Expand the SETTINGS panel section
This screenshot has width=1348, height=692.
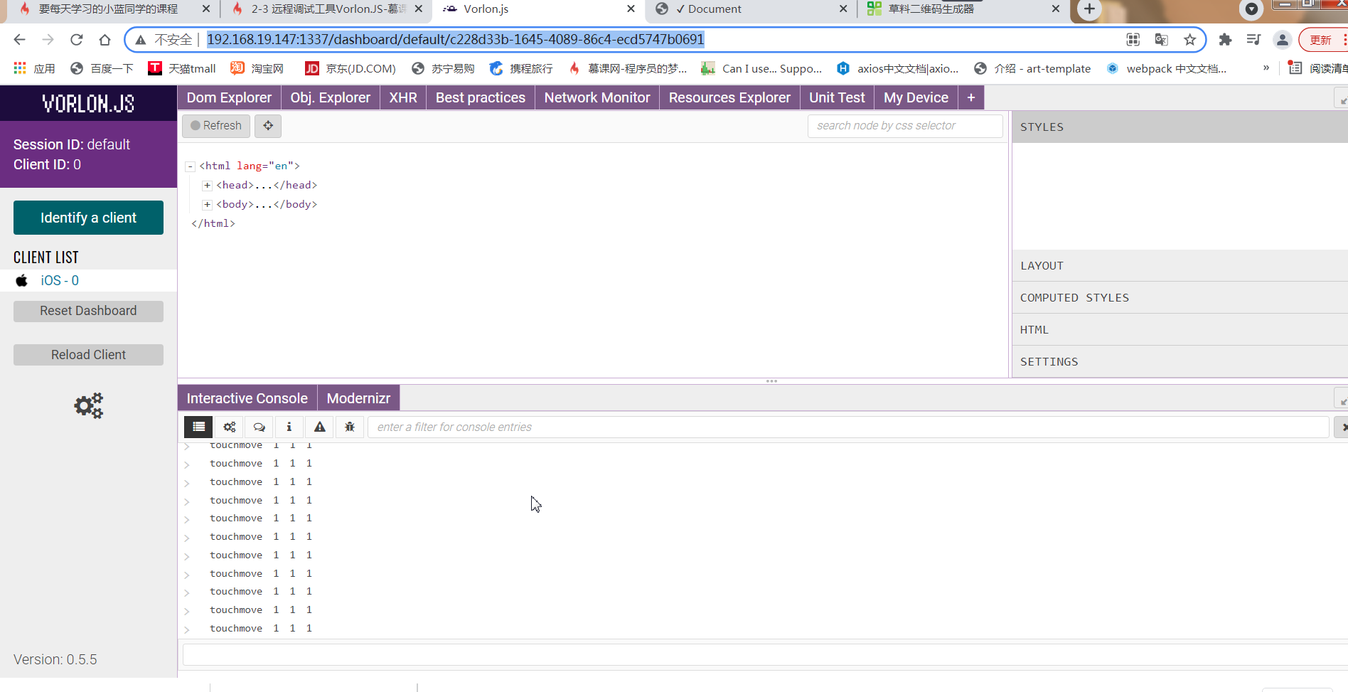(x=1180, y=361)
